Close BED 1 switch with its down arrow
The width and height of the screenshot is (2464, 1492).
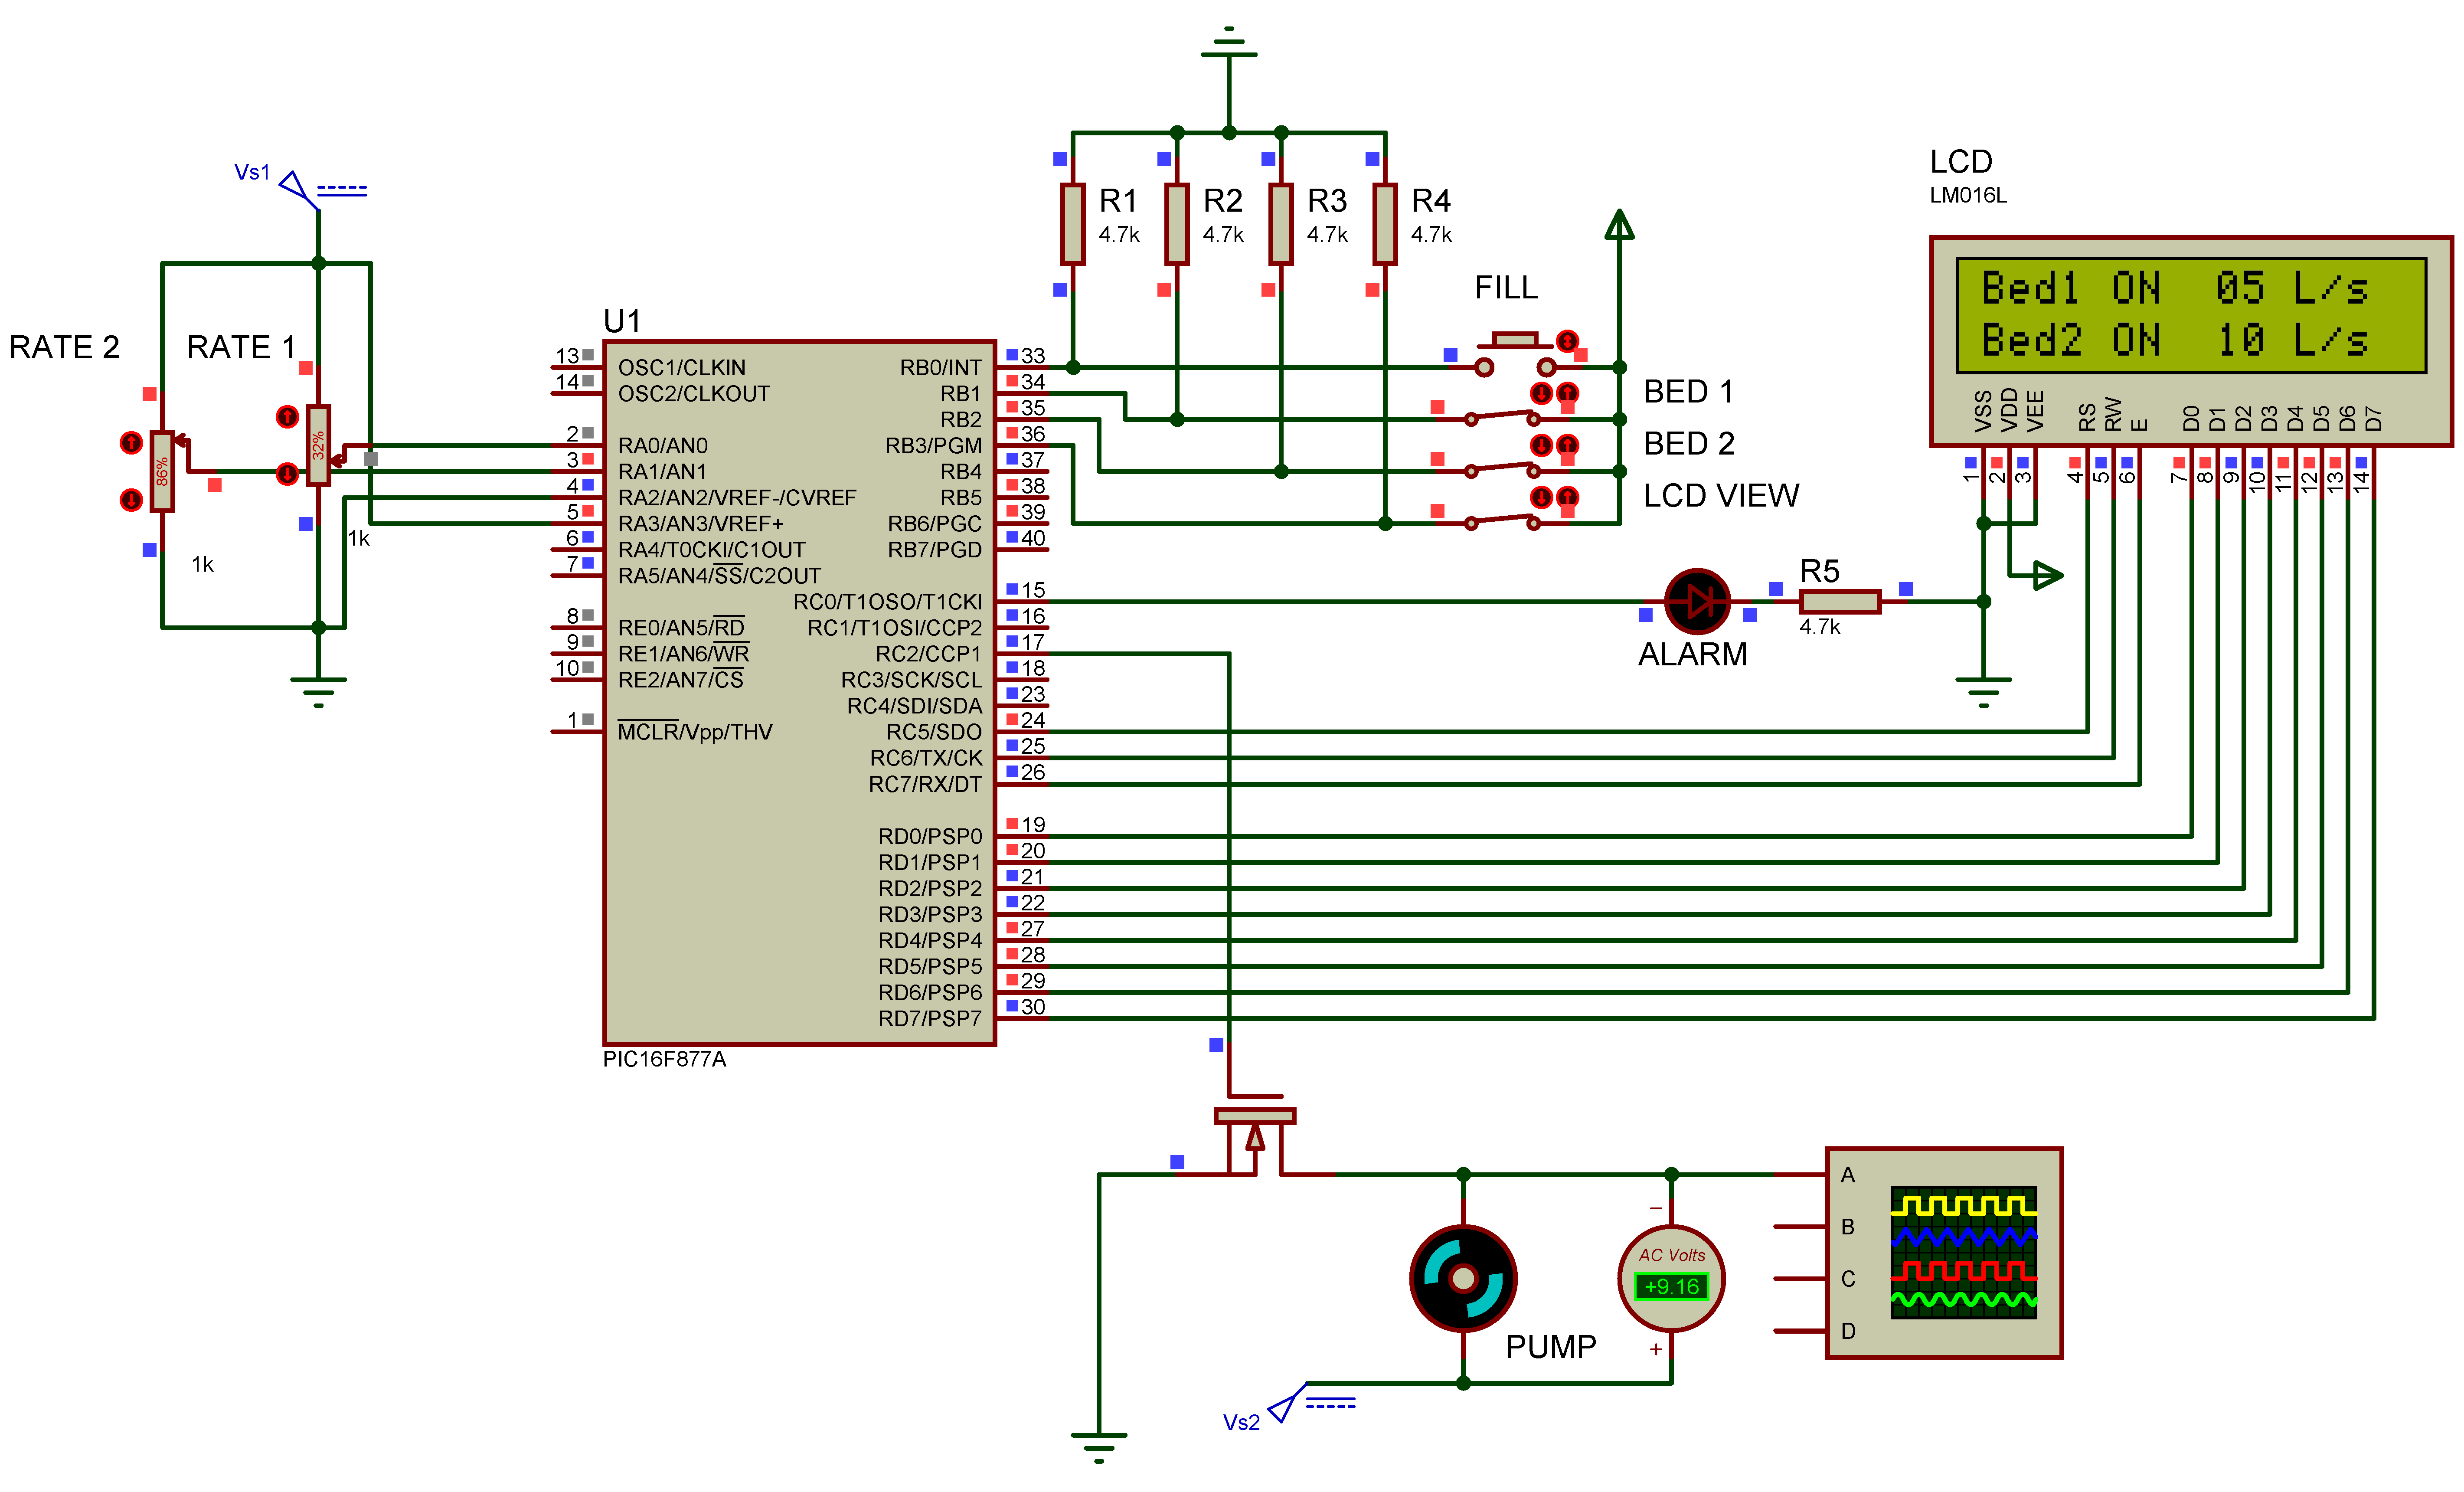[1542, 393]
